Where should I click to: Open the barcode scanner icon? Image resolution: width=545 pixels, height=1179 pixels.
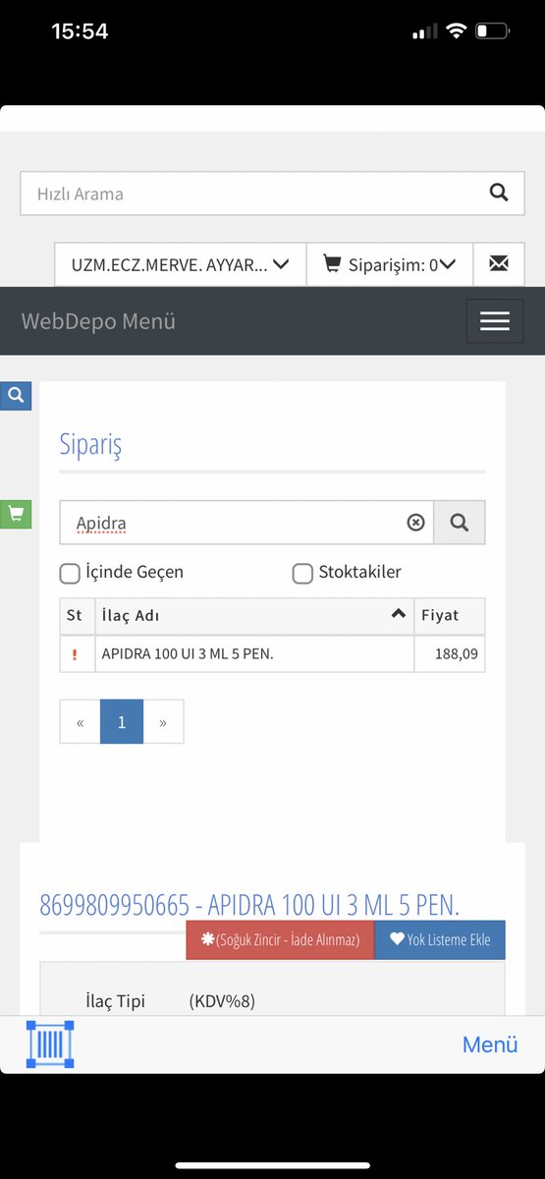click(50, 1044)
